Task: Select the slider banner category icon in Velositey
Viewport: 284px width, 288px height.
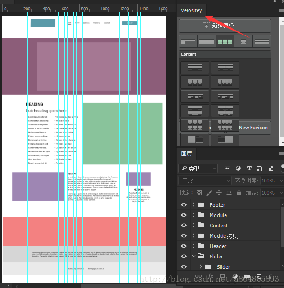Action: tap(207, 41)
